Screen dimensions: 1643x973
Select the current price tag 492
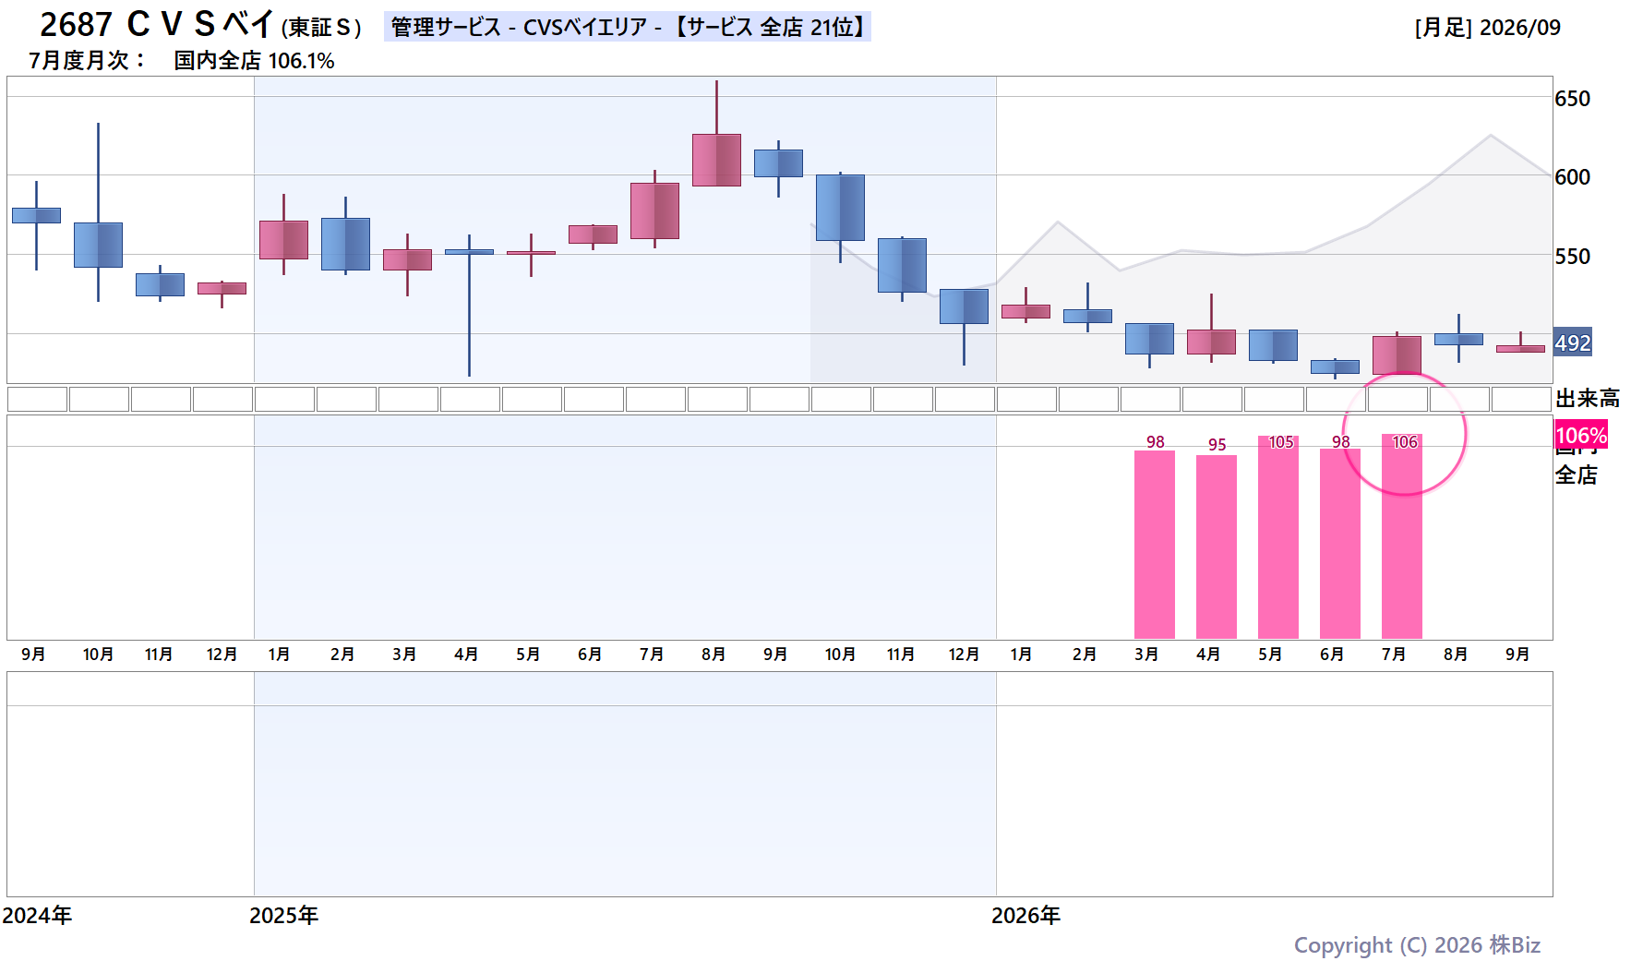1573,343
